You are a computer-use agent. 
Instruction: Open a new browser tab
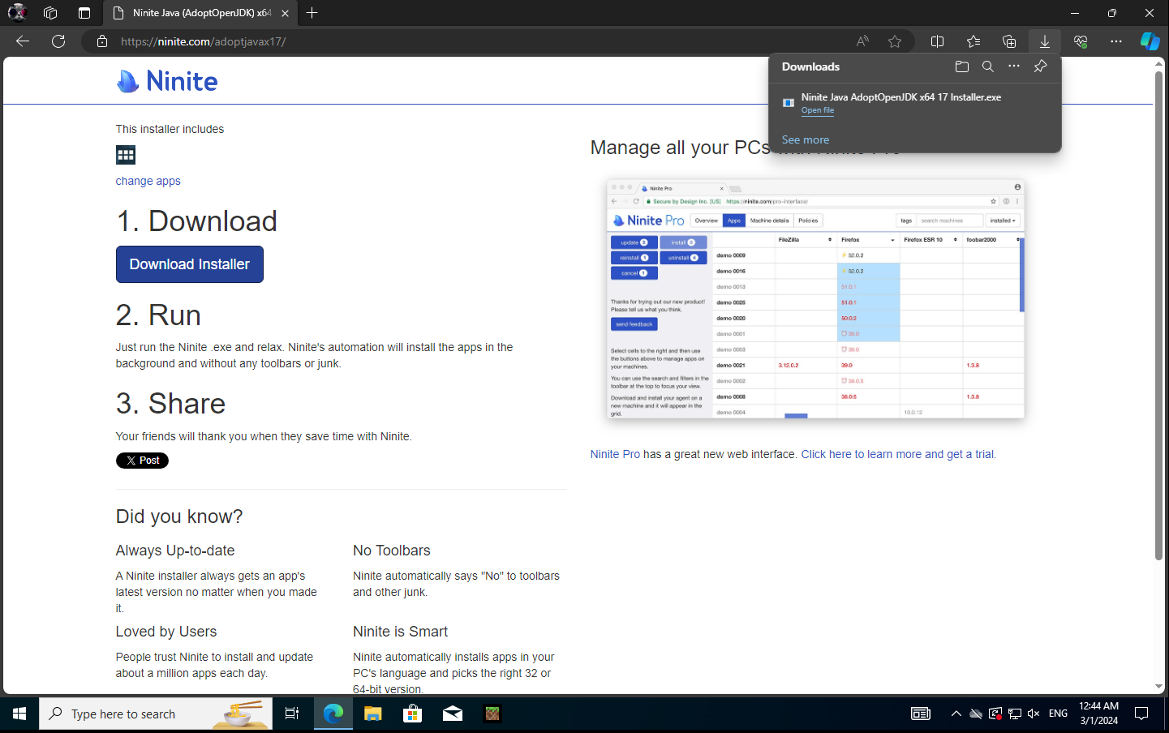coord(312,13)
